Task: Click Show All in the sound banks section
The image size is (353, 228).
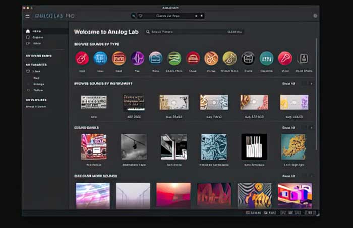Action: coord(288,128)
